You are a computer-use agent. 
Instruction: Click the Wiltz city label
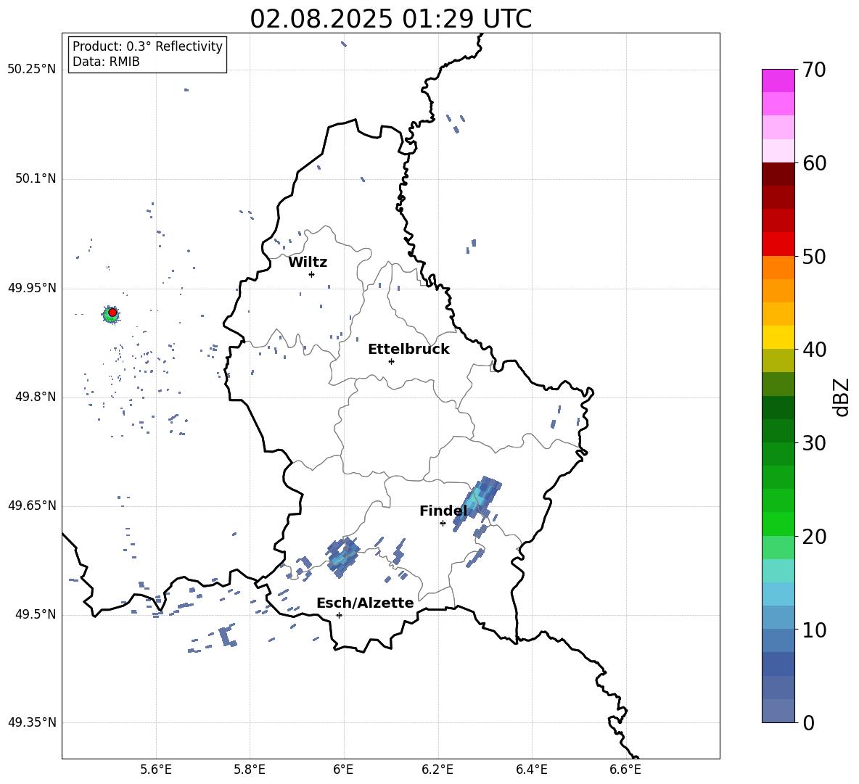[308, 263]
